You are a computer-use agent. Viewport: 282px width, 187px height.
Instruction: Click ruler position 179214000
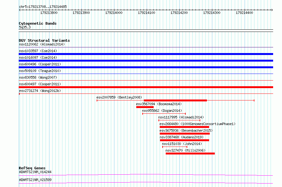tap(114, 13)
